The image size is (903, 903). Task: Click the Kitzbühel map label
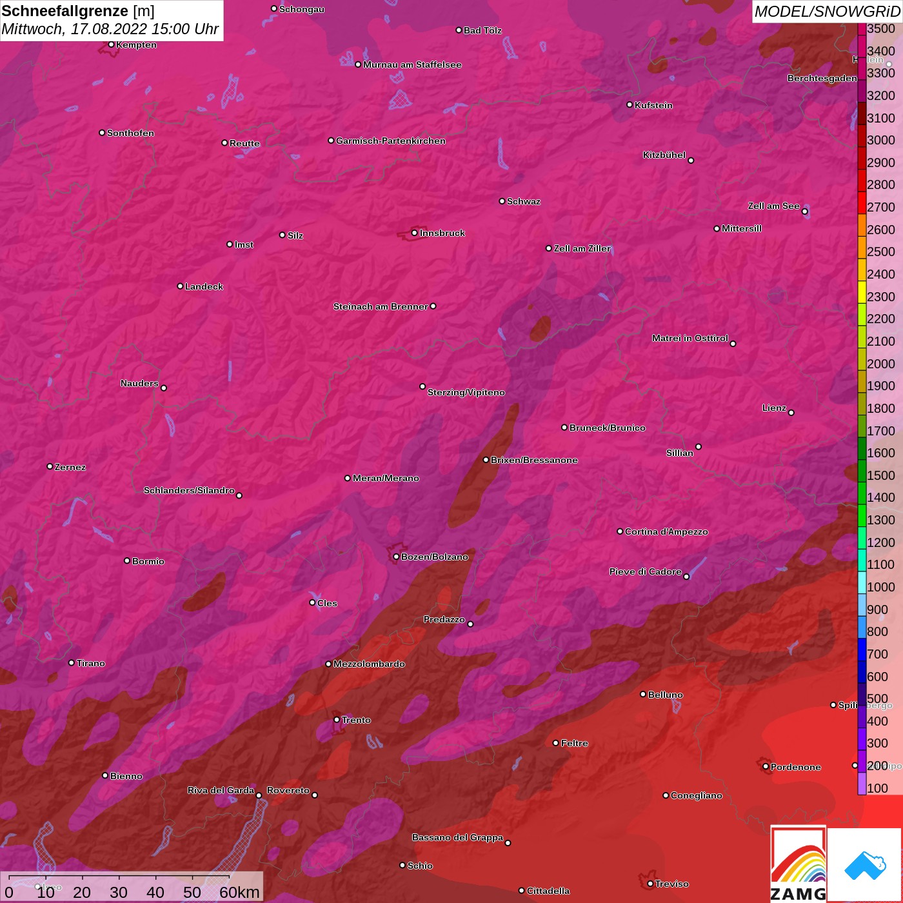point(664,155)
